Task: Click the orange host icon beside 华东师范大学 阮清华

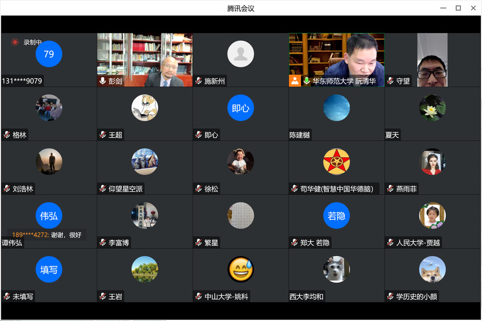Action: click(x=295, y=81)
